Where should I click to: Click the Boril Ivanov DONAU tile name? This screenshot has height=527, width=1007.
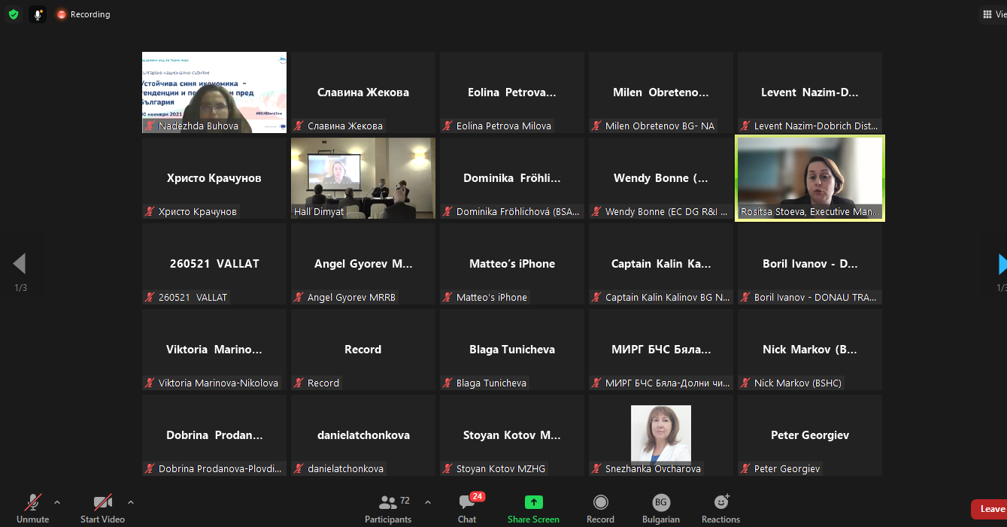click(810, 264)
